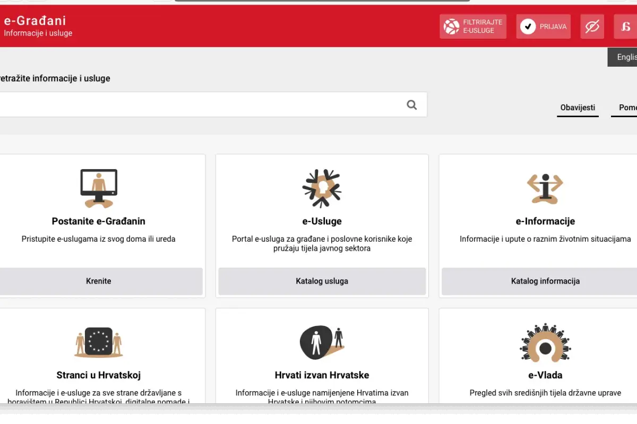Click the search label above the search field
This screenshot has height=424, width=637.
click(55, 78)
